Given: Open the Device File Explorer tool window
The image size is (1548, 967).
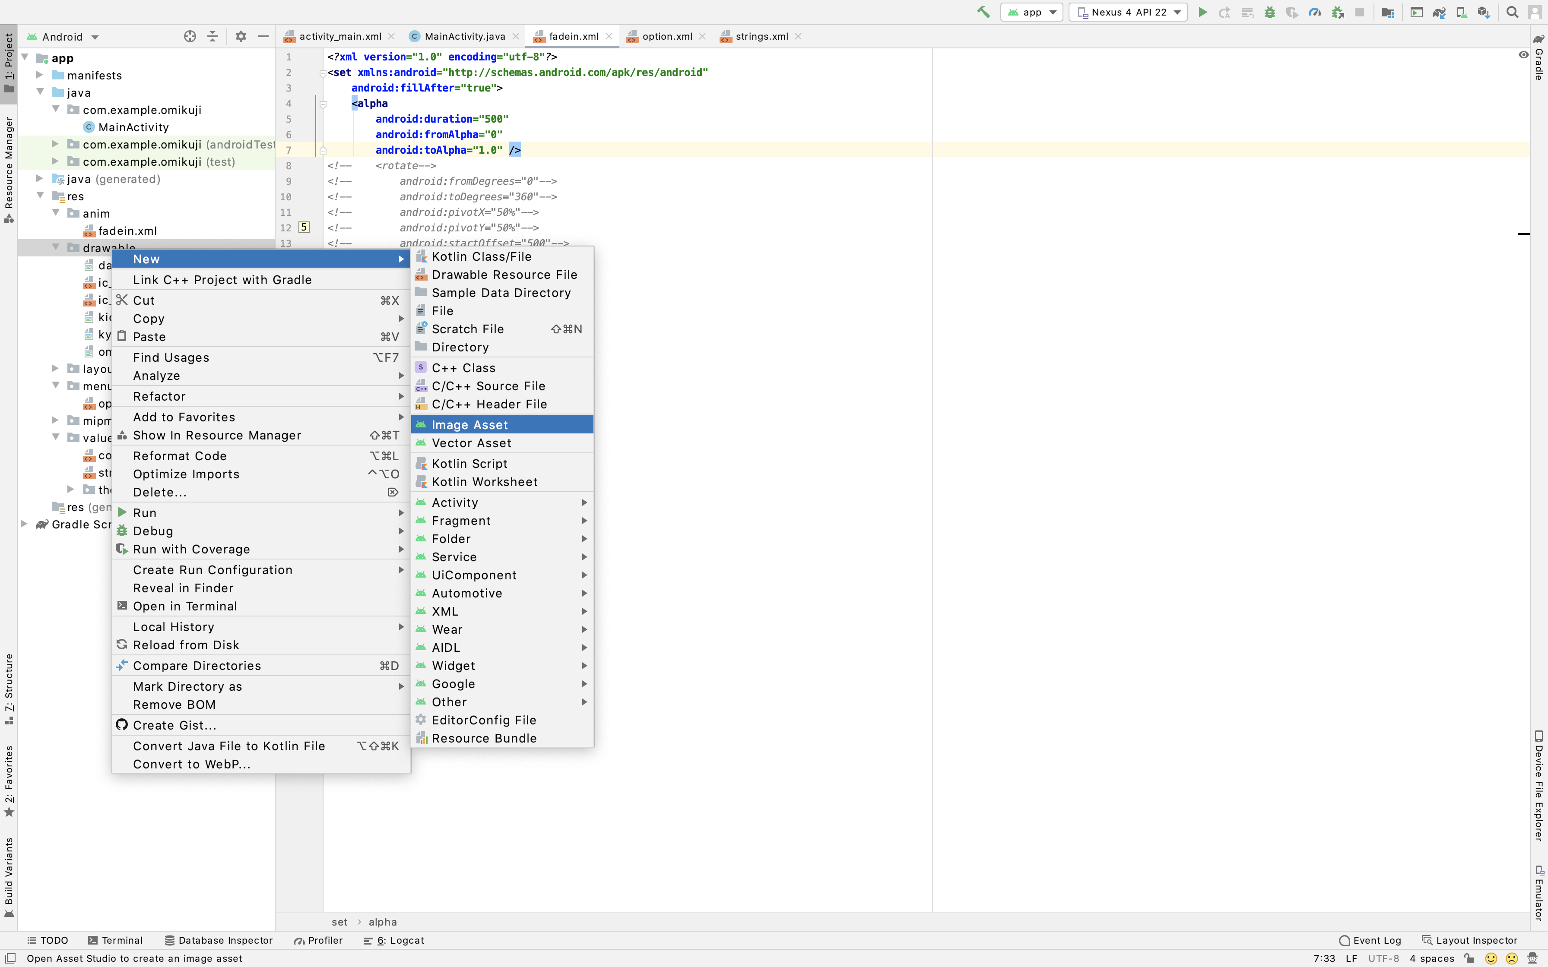Looking at the screenshot, I should [x=1539, y=785].
